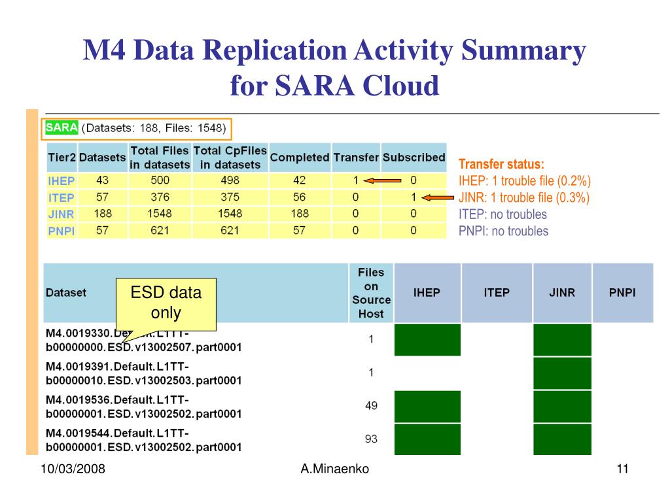Image resolution: width=670 pixels, height=502 pixels.
Task: Select the Datasets column header
Action: (x=103, y=158)
